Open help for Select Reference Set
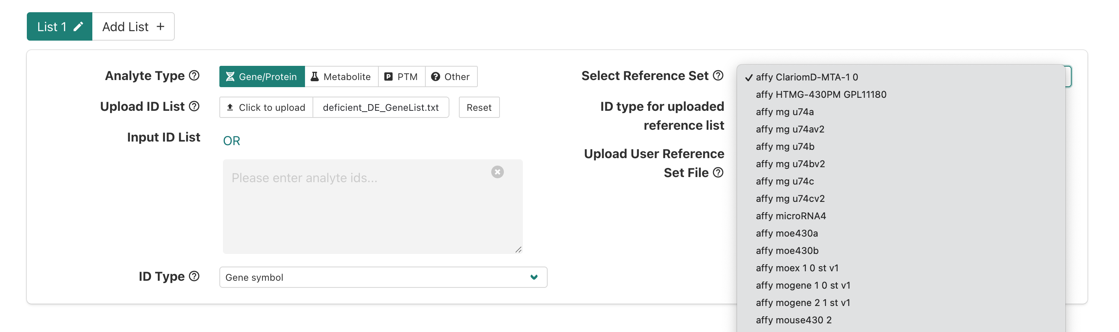Image resolution: width=1119 pixels, height=332 pixels. click(718, 76)
